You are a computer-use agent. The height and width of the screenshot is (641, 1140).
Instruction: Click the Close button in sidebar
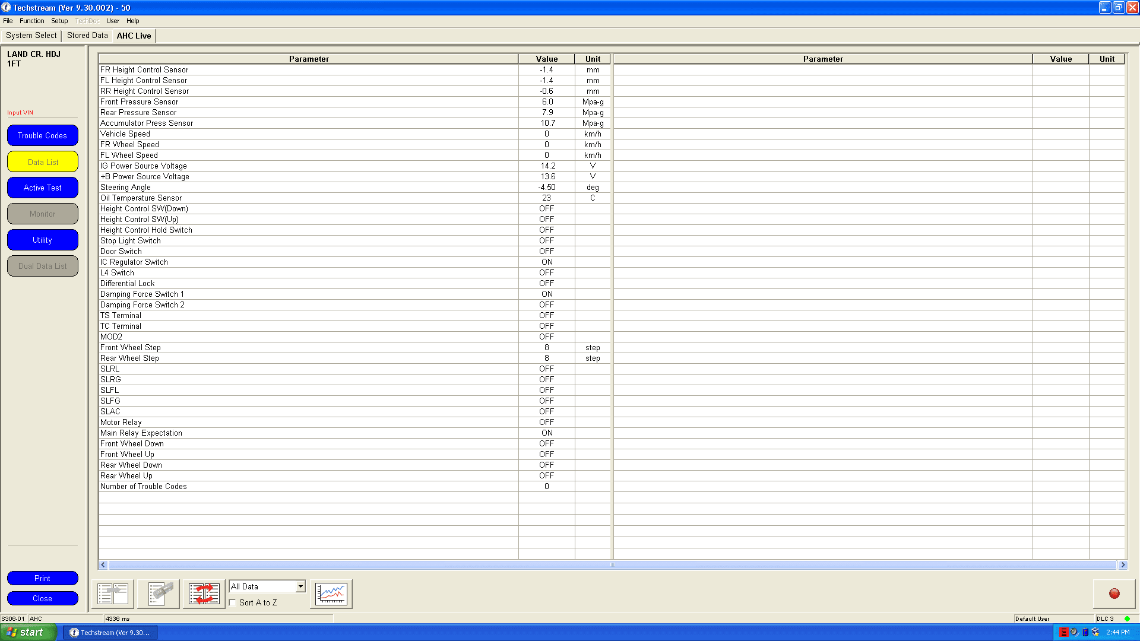click(43, 598)
